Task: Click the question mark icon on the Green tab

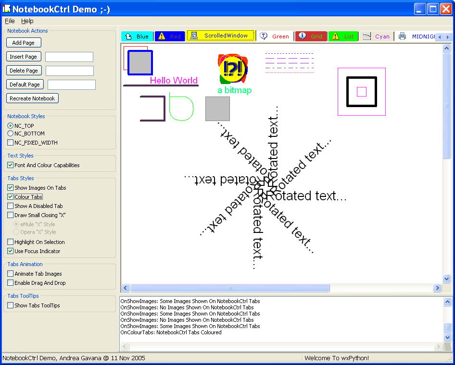Action: (264, 36)
